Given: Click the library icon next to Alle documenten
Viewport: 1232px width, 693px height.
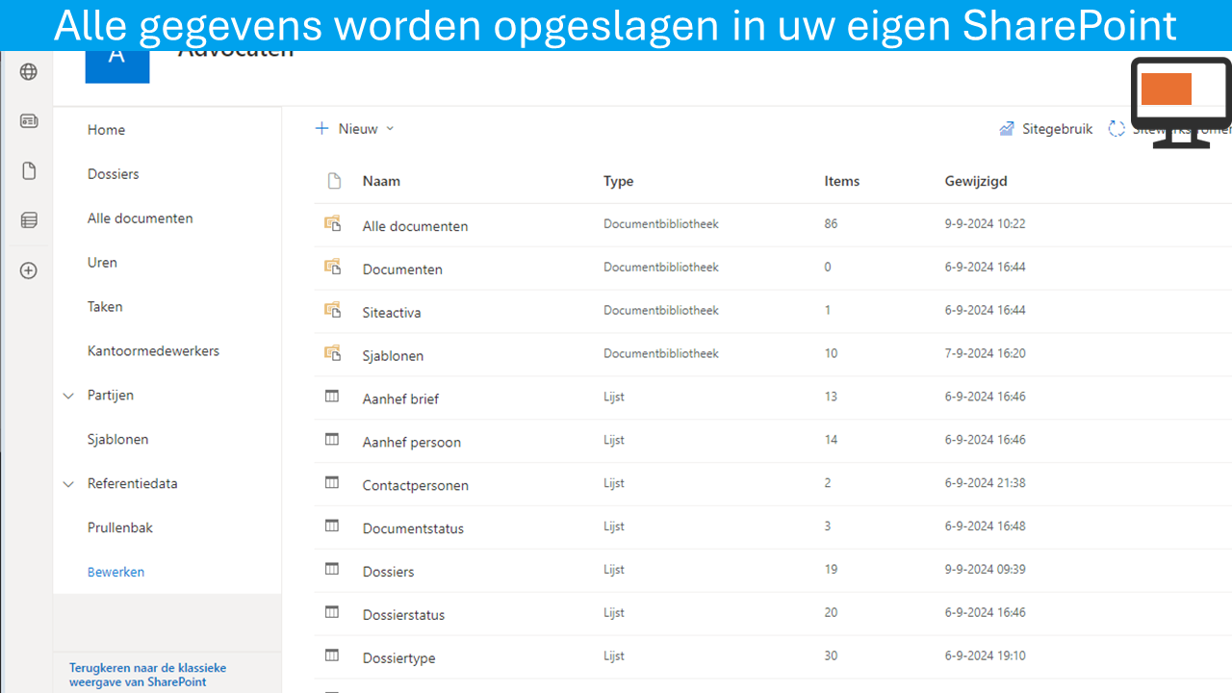Looking at the screenshot, I should point(332,224).
